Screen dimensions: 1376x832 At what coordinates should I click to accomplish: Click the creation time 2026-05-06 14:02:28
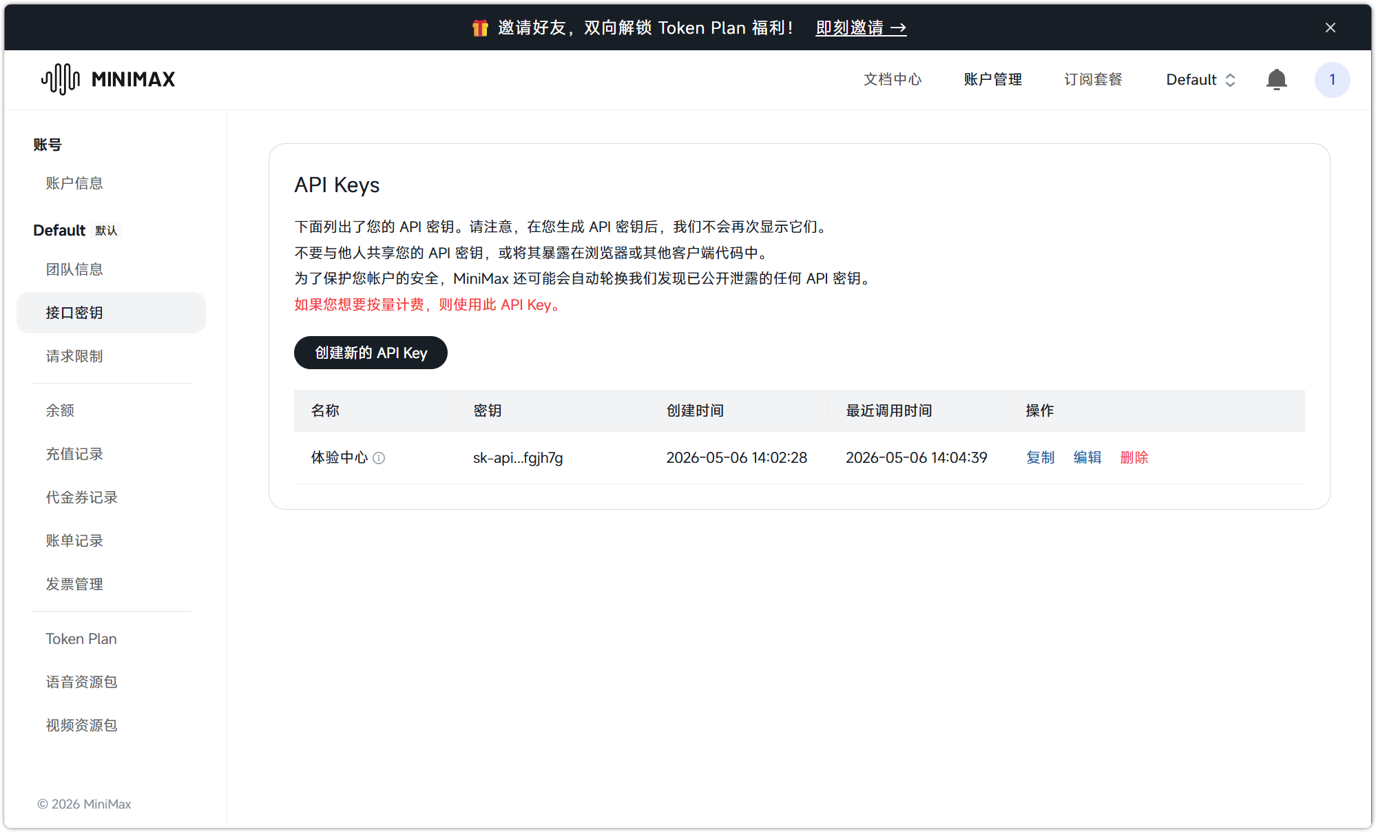click(737, 458)
